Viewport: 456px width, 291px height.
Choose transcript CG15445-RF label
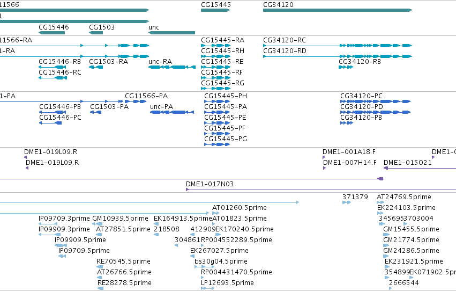click(222, 72)
